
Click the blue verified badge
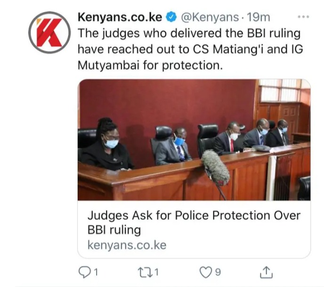tap(171, 17)
